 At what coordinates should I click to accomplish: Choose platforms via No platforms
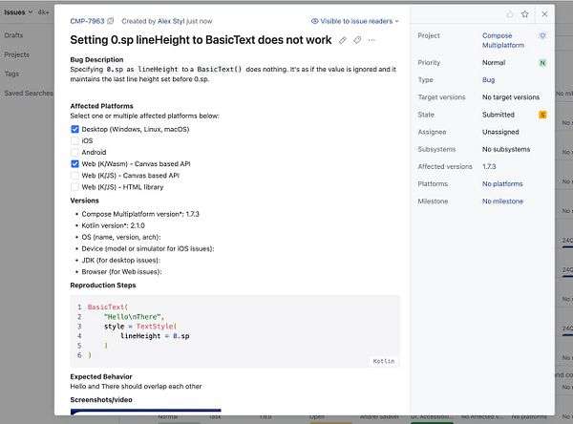[502, 184]
